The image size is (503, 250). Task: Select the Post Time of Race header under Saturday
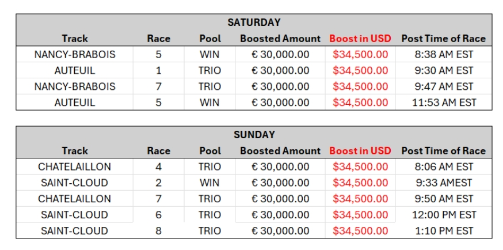click(443, 39)
